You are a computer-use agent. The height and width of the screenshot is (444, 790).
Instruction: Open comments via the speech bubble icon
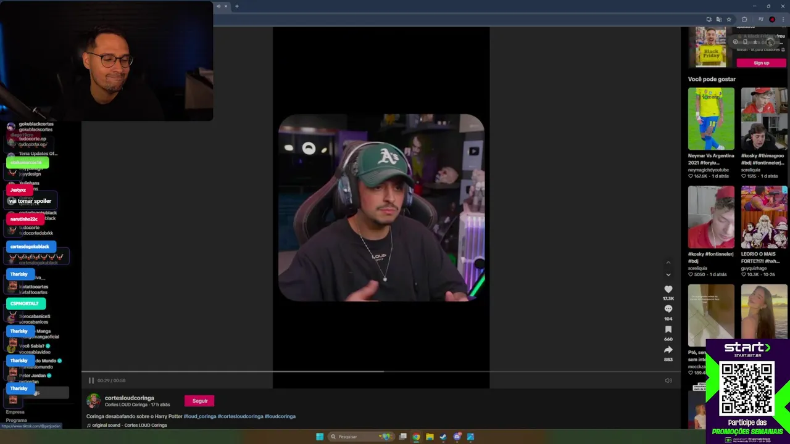click(x=668, y=309)
